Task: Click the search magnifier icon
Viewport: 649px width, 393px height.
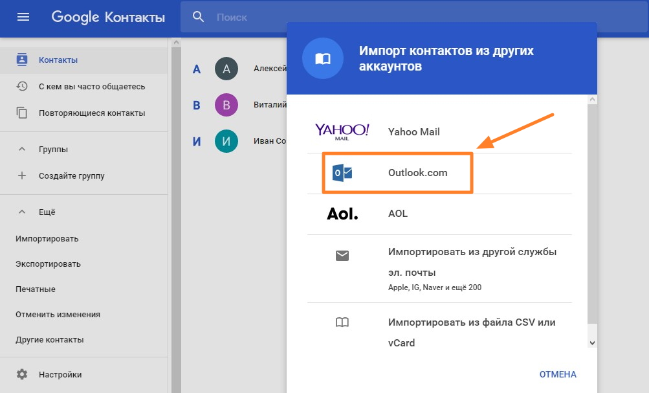Action: click(199, 17)
